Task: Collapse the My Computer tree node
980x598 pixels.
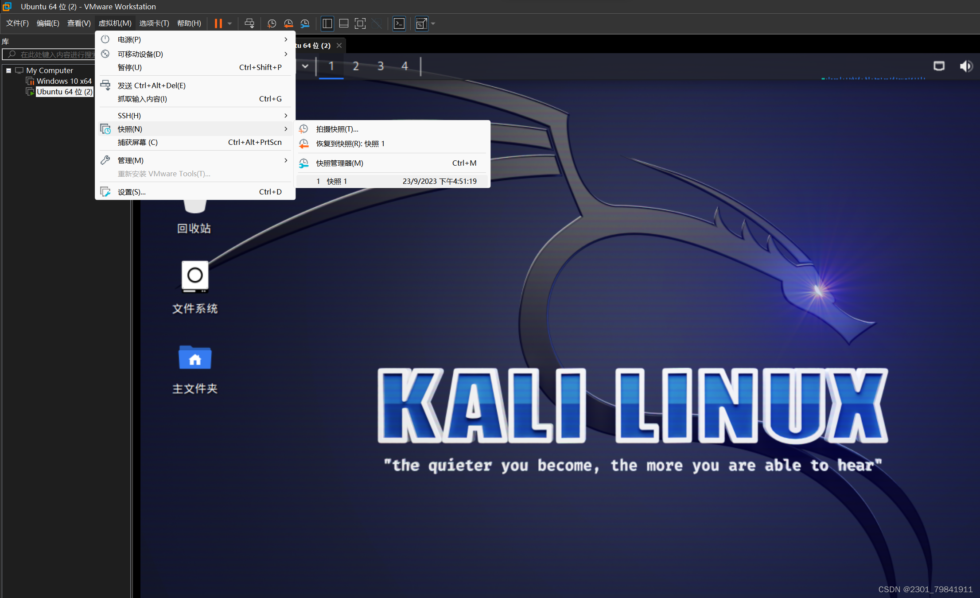Action: point(8,70)
